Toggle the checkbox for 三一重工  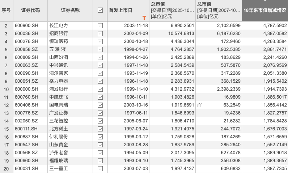(x=100, y=169)
